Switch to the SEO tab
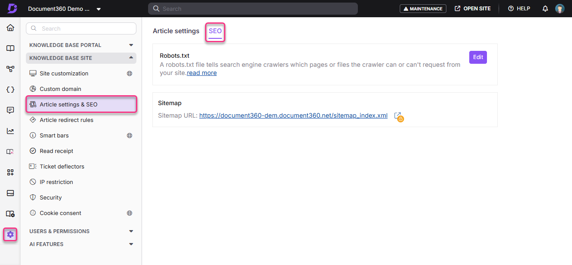Image resolution: width=572 pixels, height=265 pixels. (x=215, y=31)
